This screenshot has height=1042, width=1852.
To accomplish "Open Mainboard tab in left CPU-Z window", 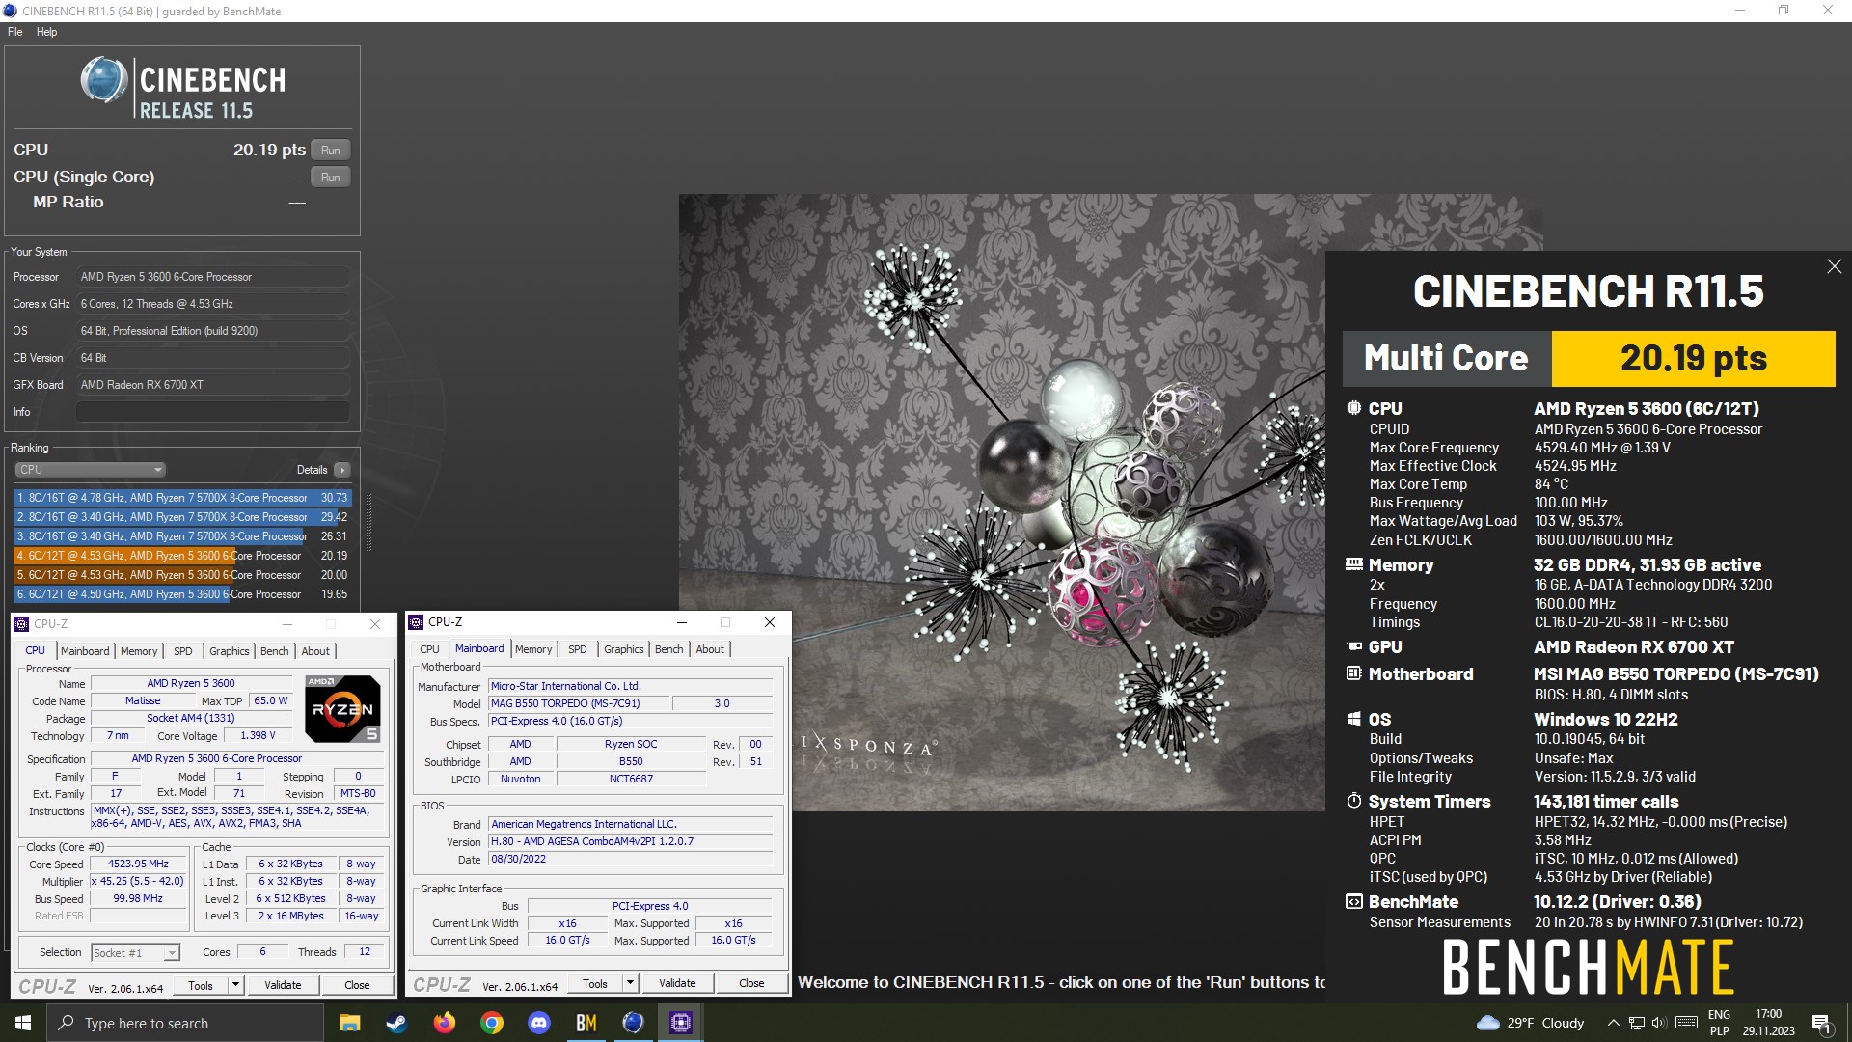I will pyautogui.click(x=85, y=651).
